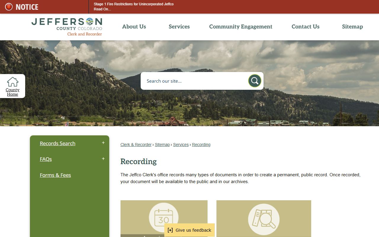The width and height of the screenshot is (379, 237).
Task: Expand the FAQs submenu plus
Action: click(103, 159)
